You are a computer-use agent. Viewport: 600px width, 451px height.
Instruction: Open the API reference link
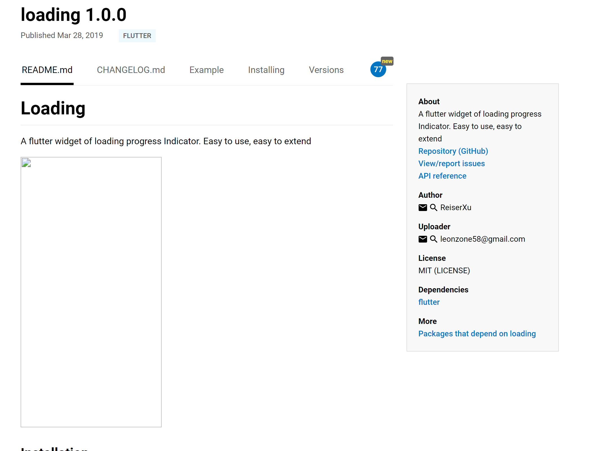[442, 176]
